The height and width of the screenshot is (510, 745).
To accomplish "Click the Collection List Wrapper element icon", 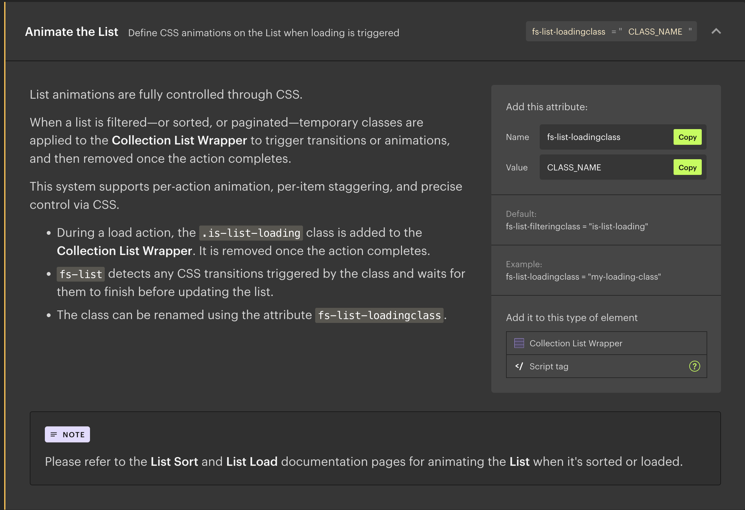I will tap(519, 343).
